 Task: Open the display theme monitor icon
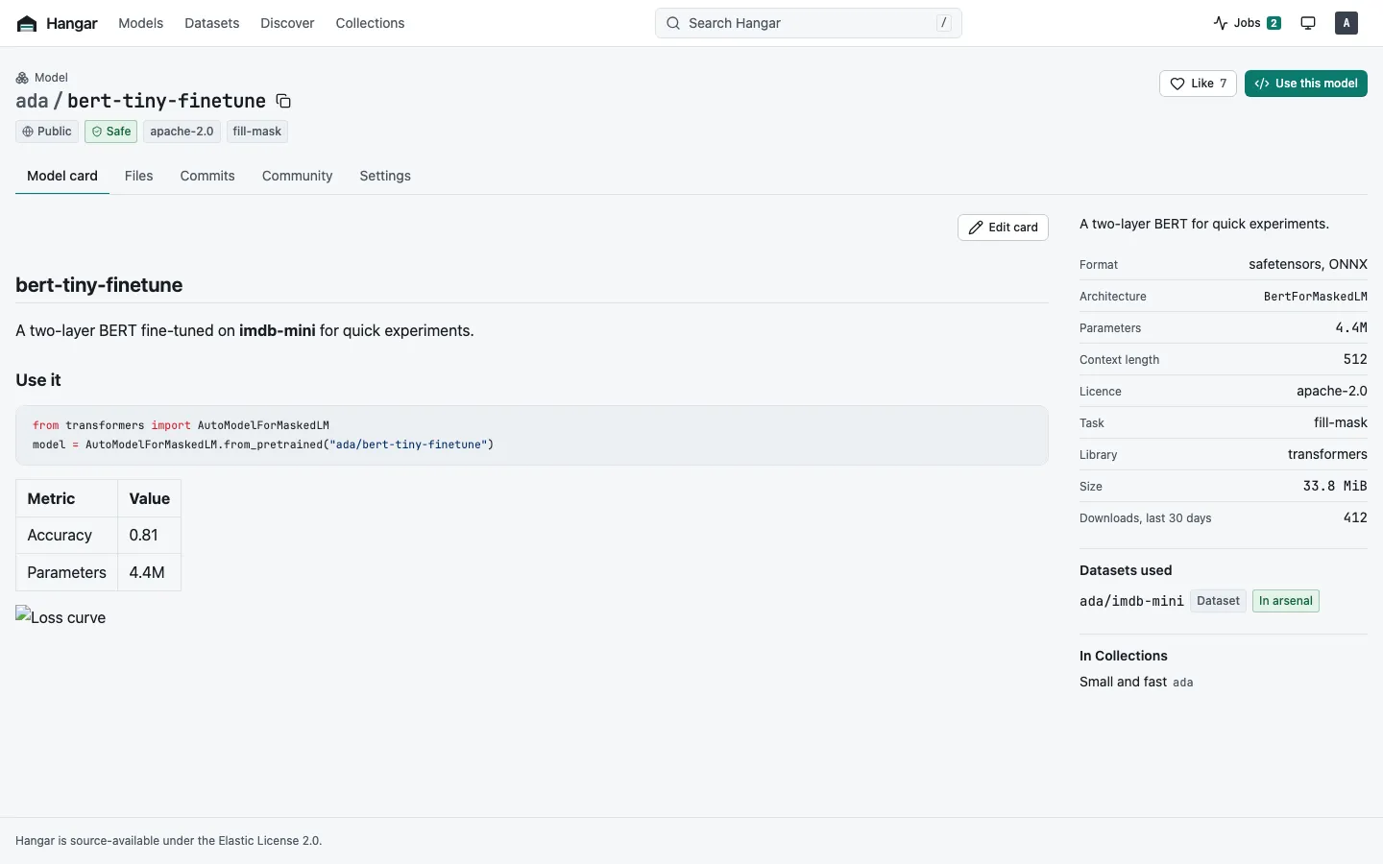(1308, 23)
